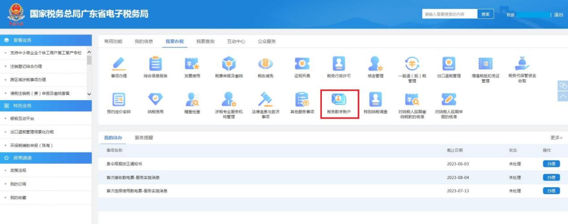Click the 特色业务 section header

(x=46, y=106)
